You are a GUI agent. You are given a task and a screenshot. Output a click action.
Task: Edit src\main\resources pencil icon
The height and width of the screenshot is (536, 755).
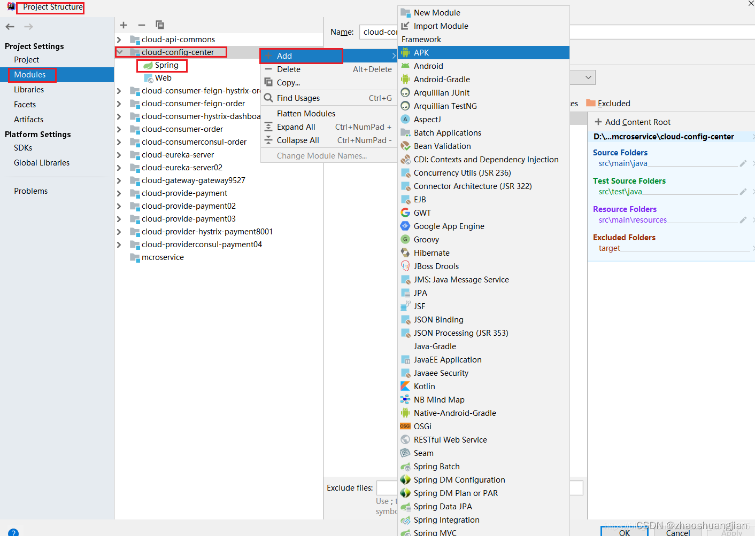(x=743, y=220)
